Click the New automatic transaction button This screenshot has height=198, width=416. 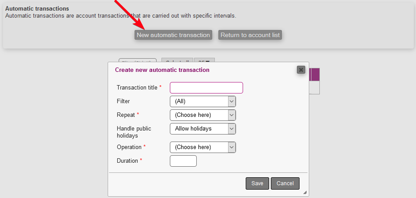coord(173,35)
